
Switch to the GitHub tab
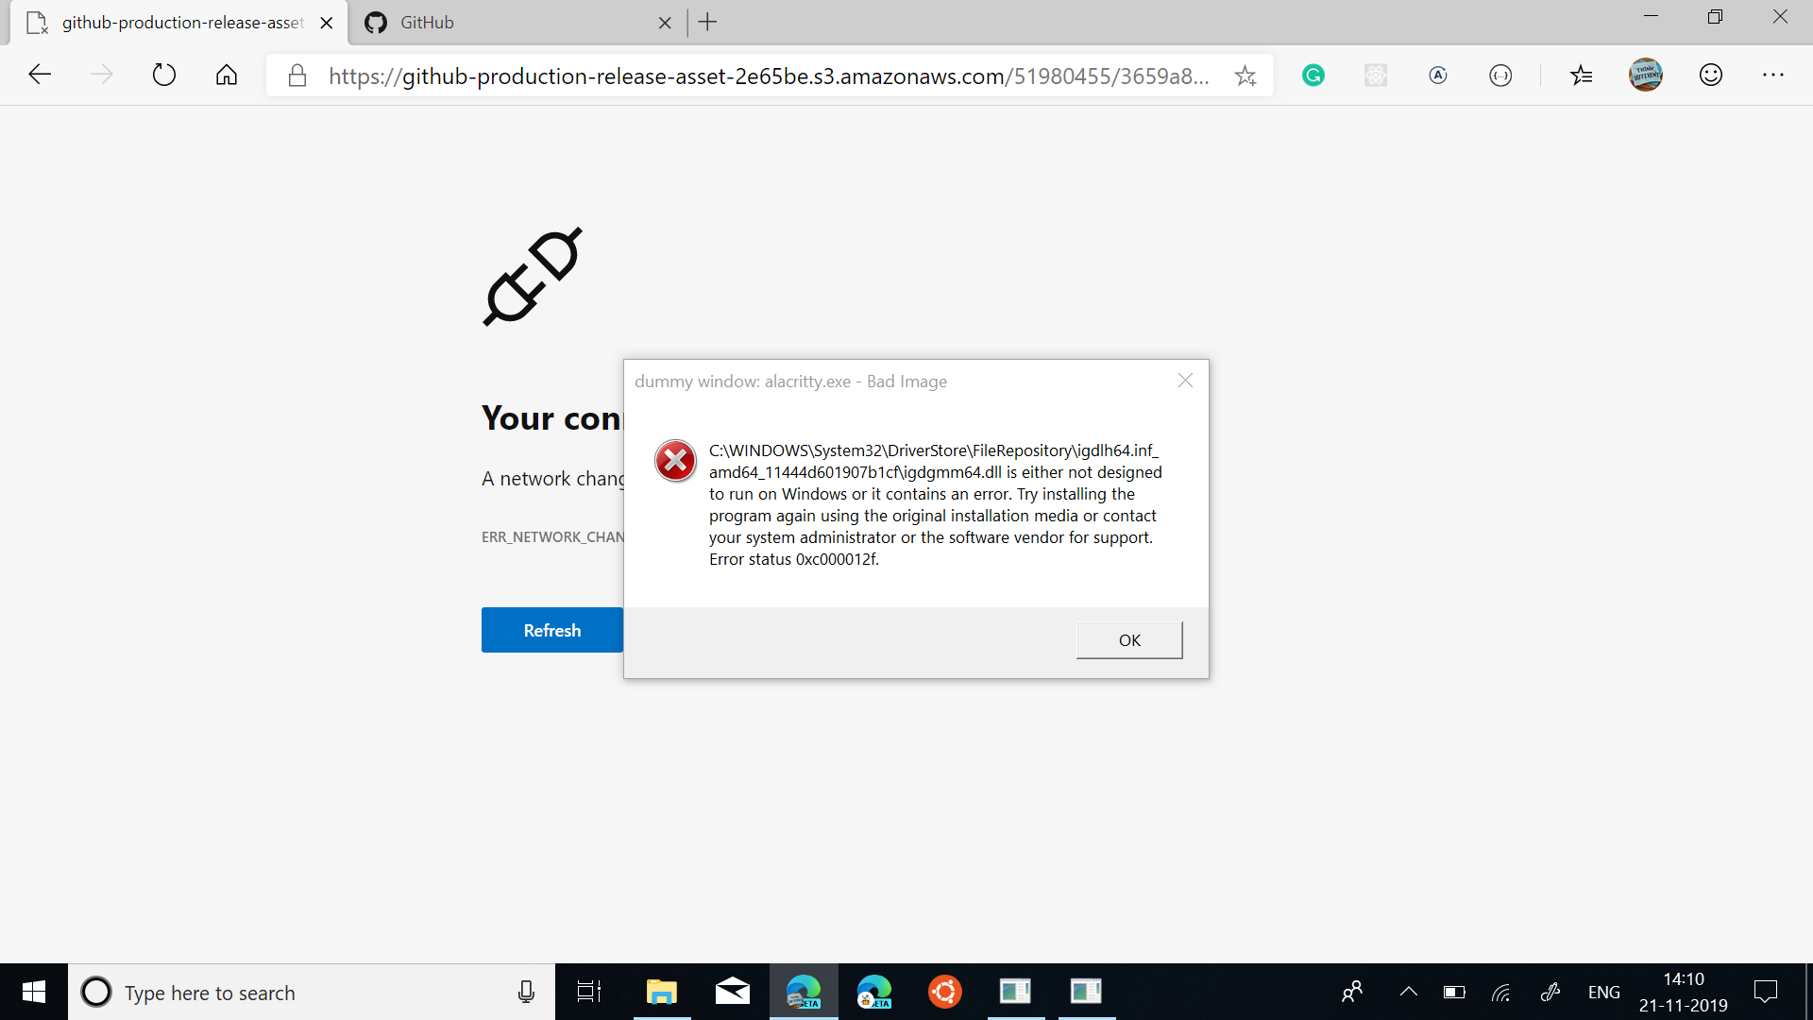472,23
